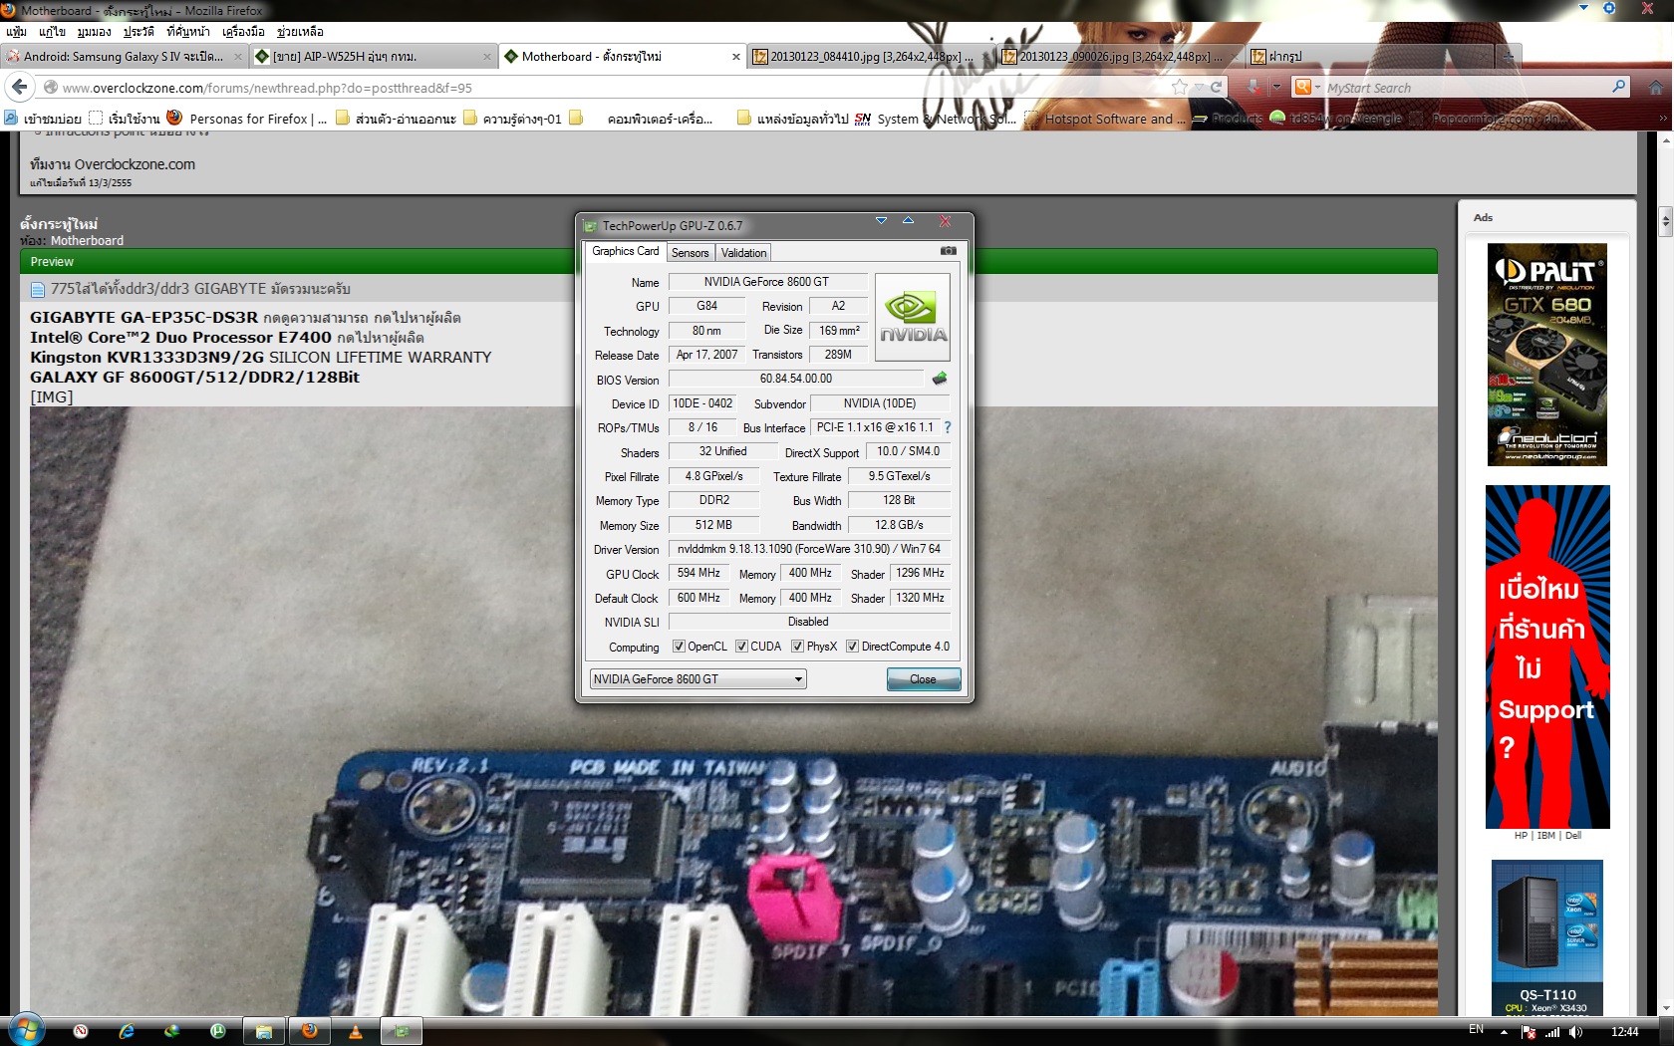The image size is (1674, 1046).
Task: Launch Internet Explorer from taskbar
Action: [x=127, y=1031]
